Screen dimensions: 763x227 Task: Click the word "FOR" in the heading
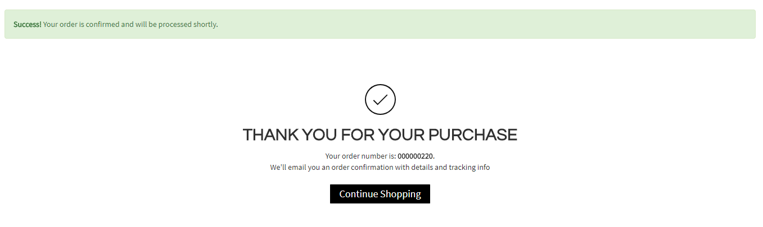(358, 135)
